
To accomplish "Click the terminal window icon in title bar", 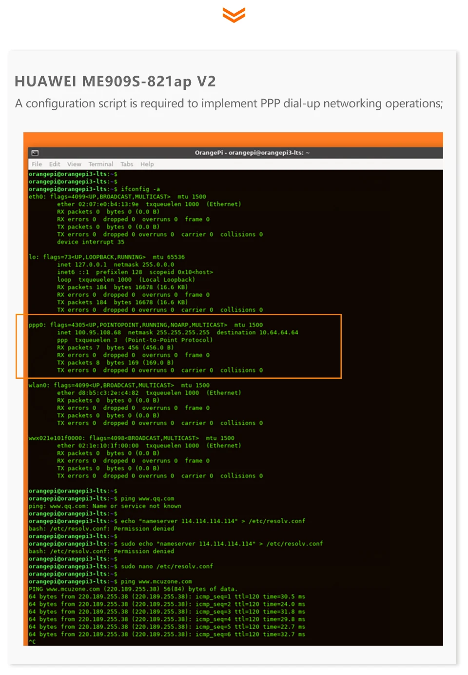I will (35, 153).
